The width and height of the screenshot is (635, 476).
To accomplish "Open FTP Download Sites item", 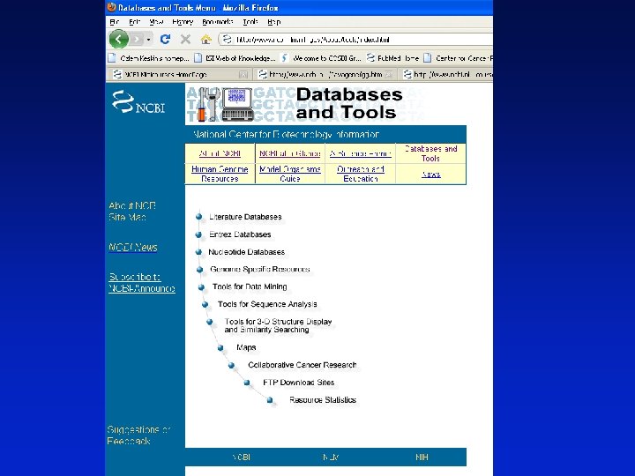I will [299, 382].
